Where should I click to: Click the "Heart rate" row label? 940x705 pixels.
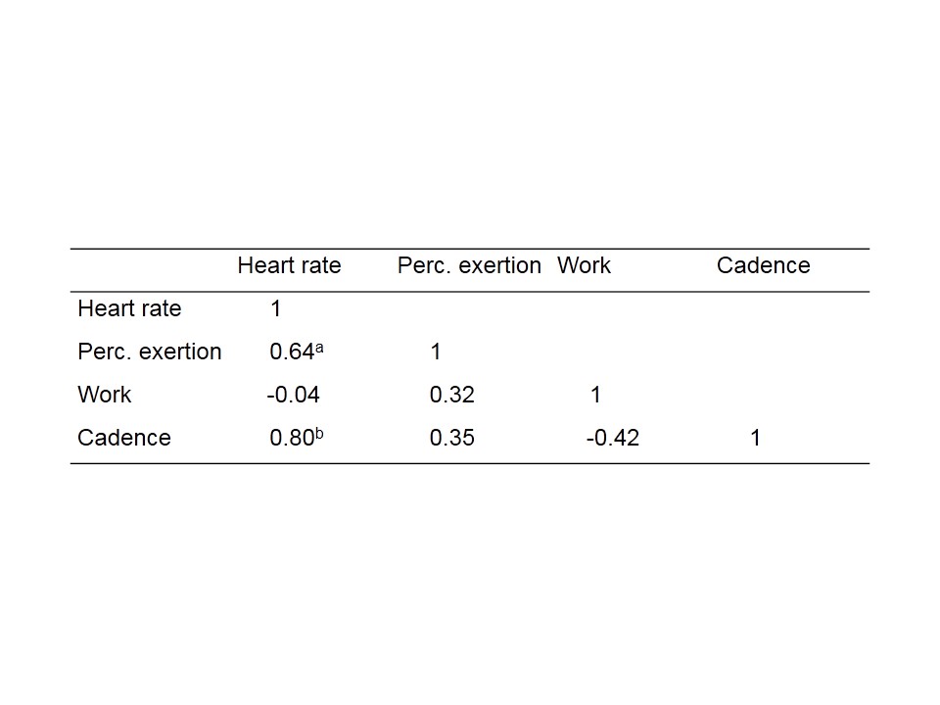pyautogui.click(x=129, y=308)
